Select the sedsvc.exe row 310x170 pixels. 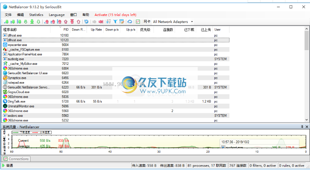click(116, 116)
